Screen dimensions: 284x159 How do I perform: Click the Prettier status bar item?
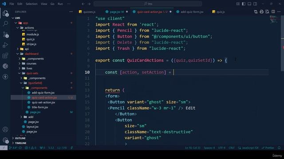[x=268, y=148]
